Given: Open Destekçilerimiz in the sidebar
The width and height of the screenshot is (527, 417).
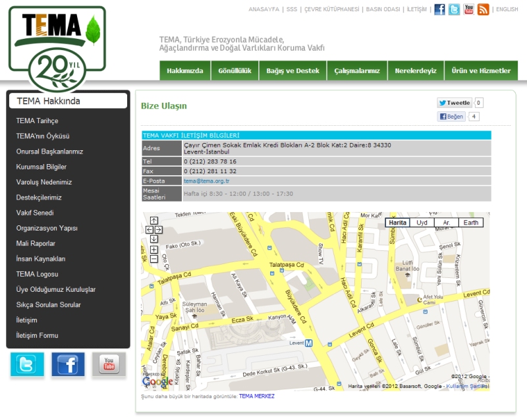Looking at the screenshot, I should point(39,198).
